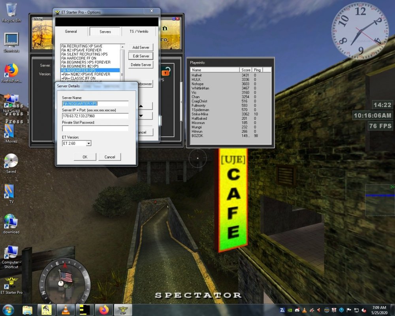Open Firefox from the taskbar

pos(104,310)
